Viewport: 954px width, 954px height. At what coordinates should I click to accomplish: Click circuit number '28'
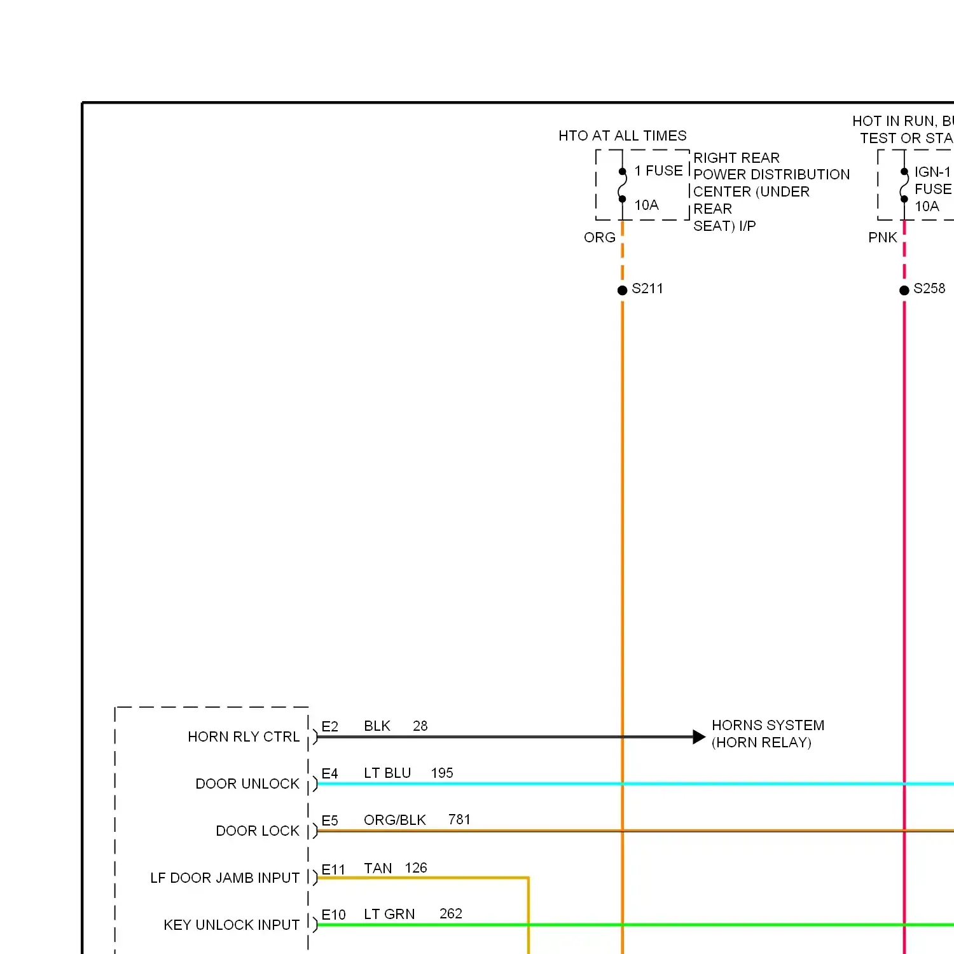(420, 726)
